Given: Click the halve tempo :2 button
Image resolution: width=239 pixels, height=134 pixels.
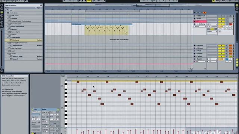Looking at the screenshot, I should point(44,117).
